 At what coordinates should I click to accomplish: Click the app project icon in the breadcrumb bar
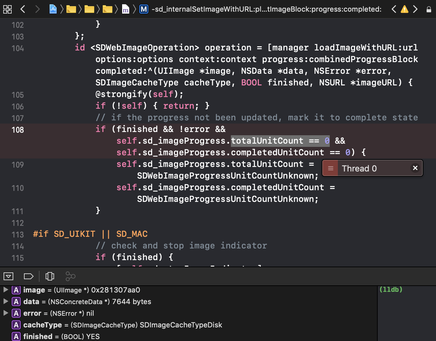pos(53,9)
